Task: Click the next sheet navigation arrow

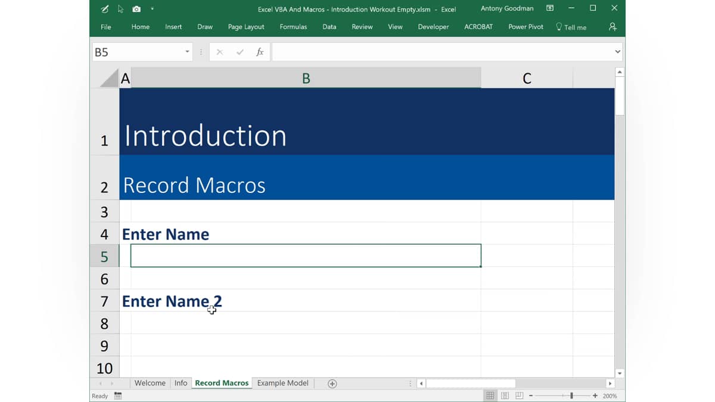Action: (x=111, y=384)
